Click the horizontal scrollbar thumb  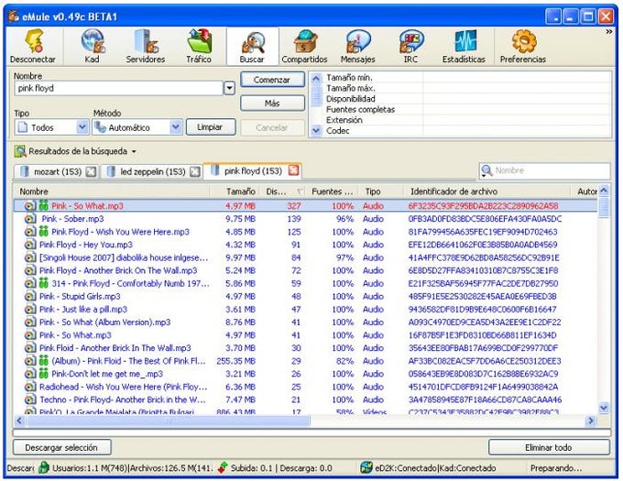(x=167, y=421)
